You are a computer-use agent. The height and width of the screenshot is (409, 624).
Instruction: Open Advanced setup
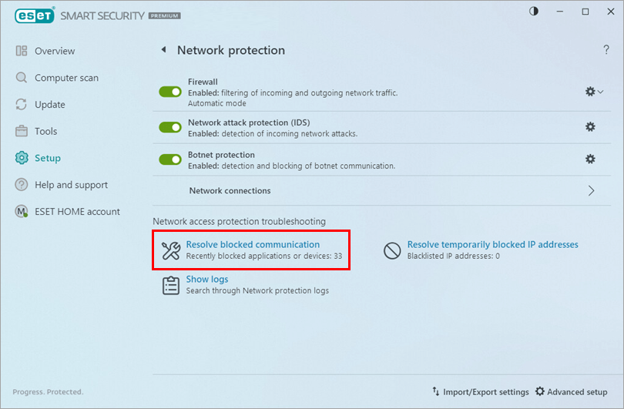[x=571, y=392]
